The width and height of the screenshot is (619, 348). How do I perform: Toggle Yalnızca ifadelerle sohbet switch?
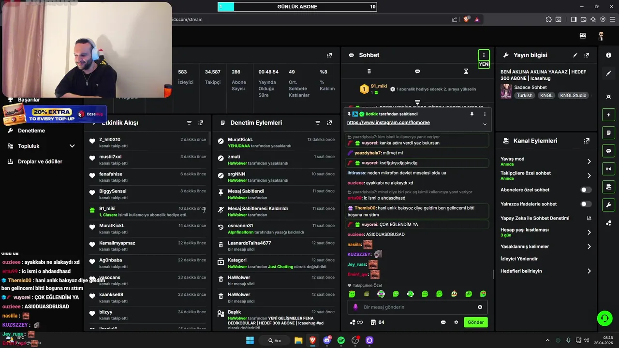(x=586, y=204)
